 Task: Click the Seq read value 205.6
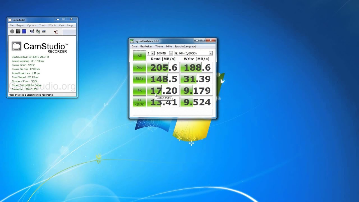(163, 67)
